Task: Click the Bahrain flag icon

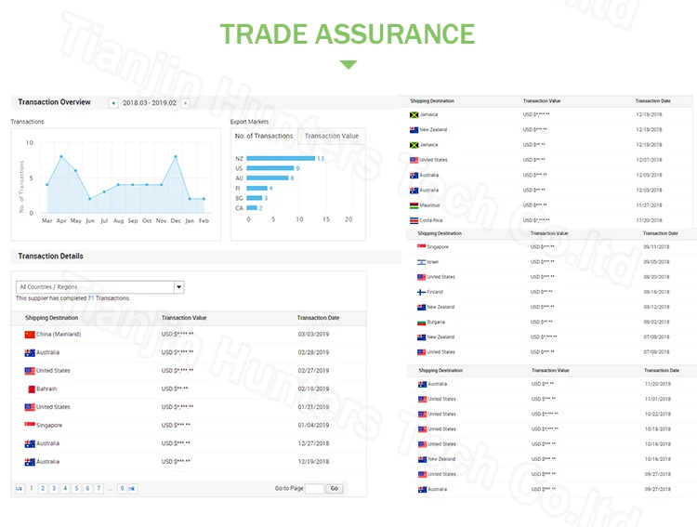Action: 30,389
